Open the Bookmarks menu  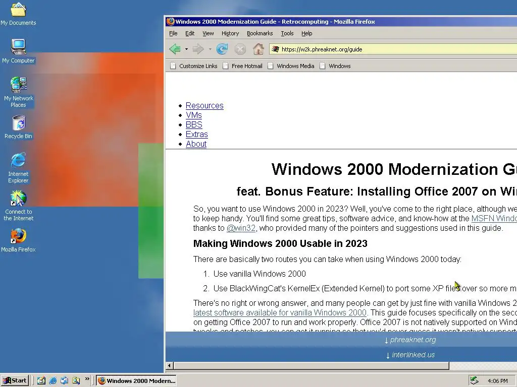tap(260, 33)
